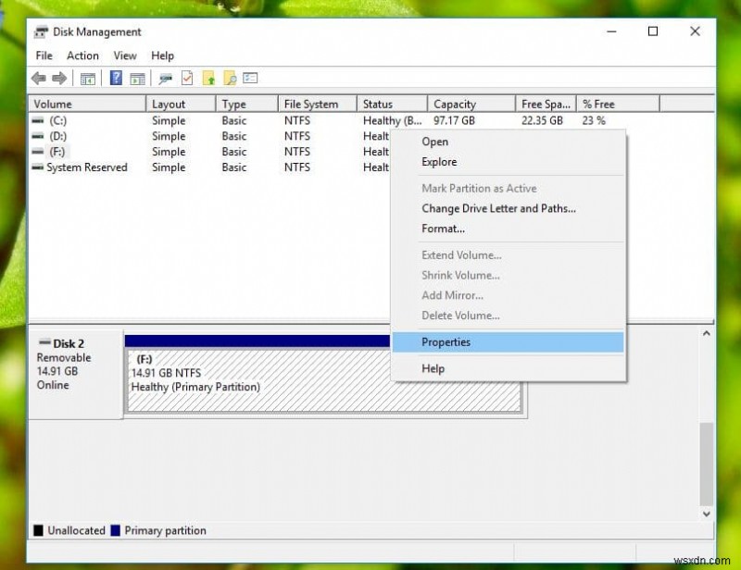
Task: Choose Change Drive Letter and Paths
Action: click(498, 208)
